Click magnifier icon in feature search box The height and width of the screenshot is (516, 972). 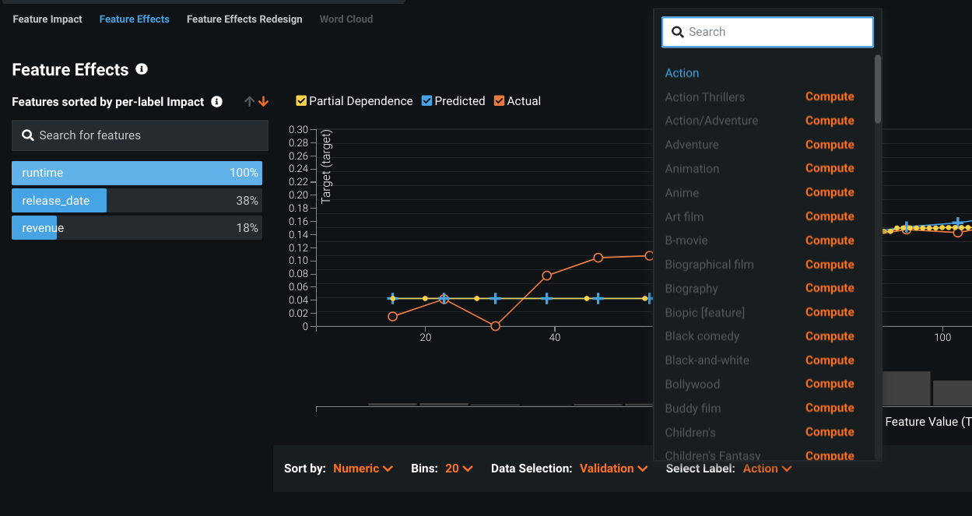[28, 135]
